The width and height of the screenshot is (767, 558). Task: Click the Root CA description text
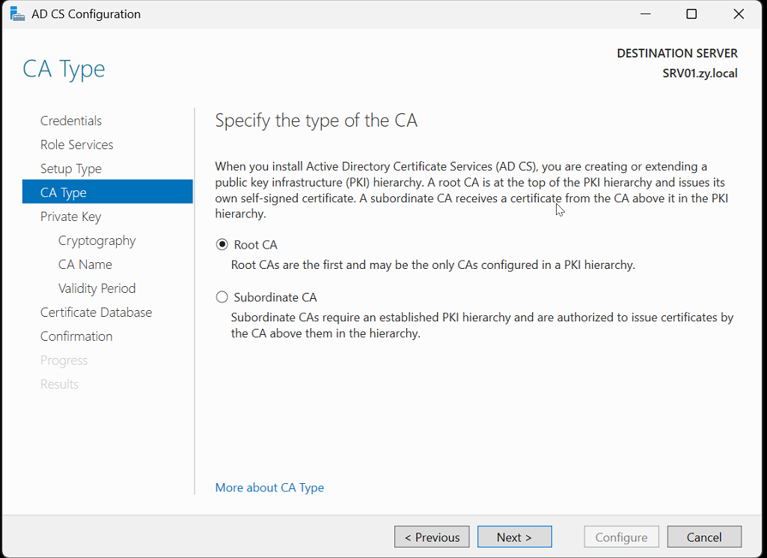[x=433, y=265]
